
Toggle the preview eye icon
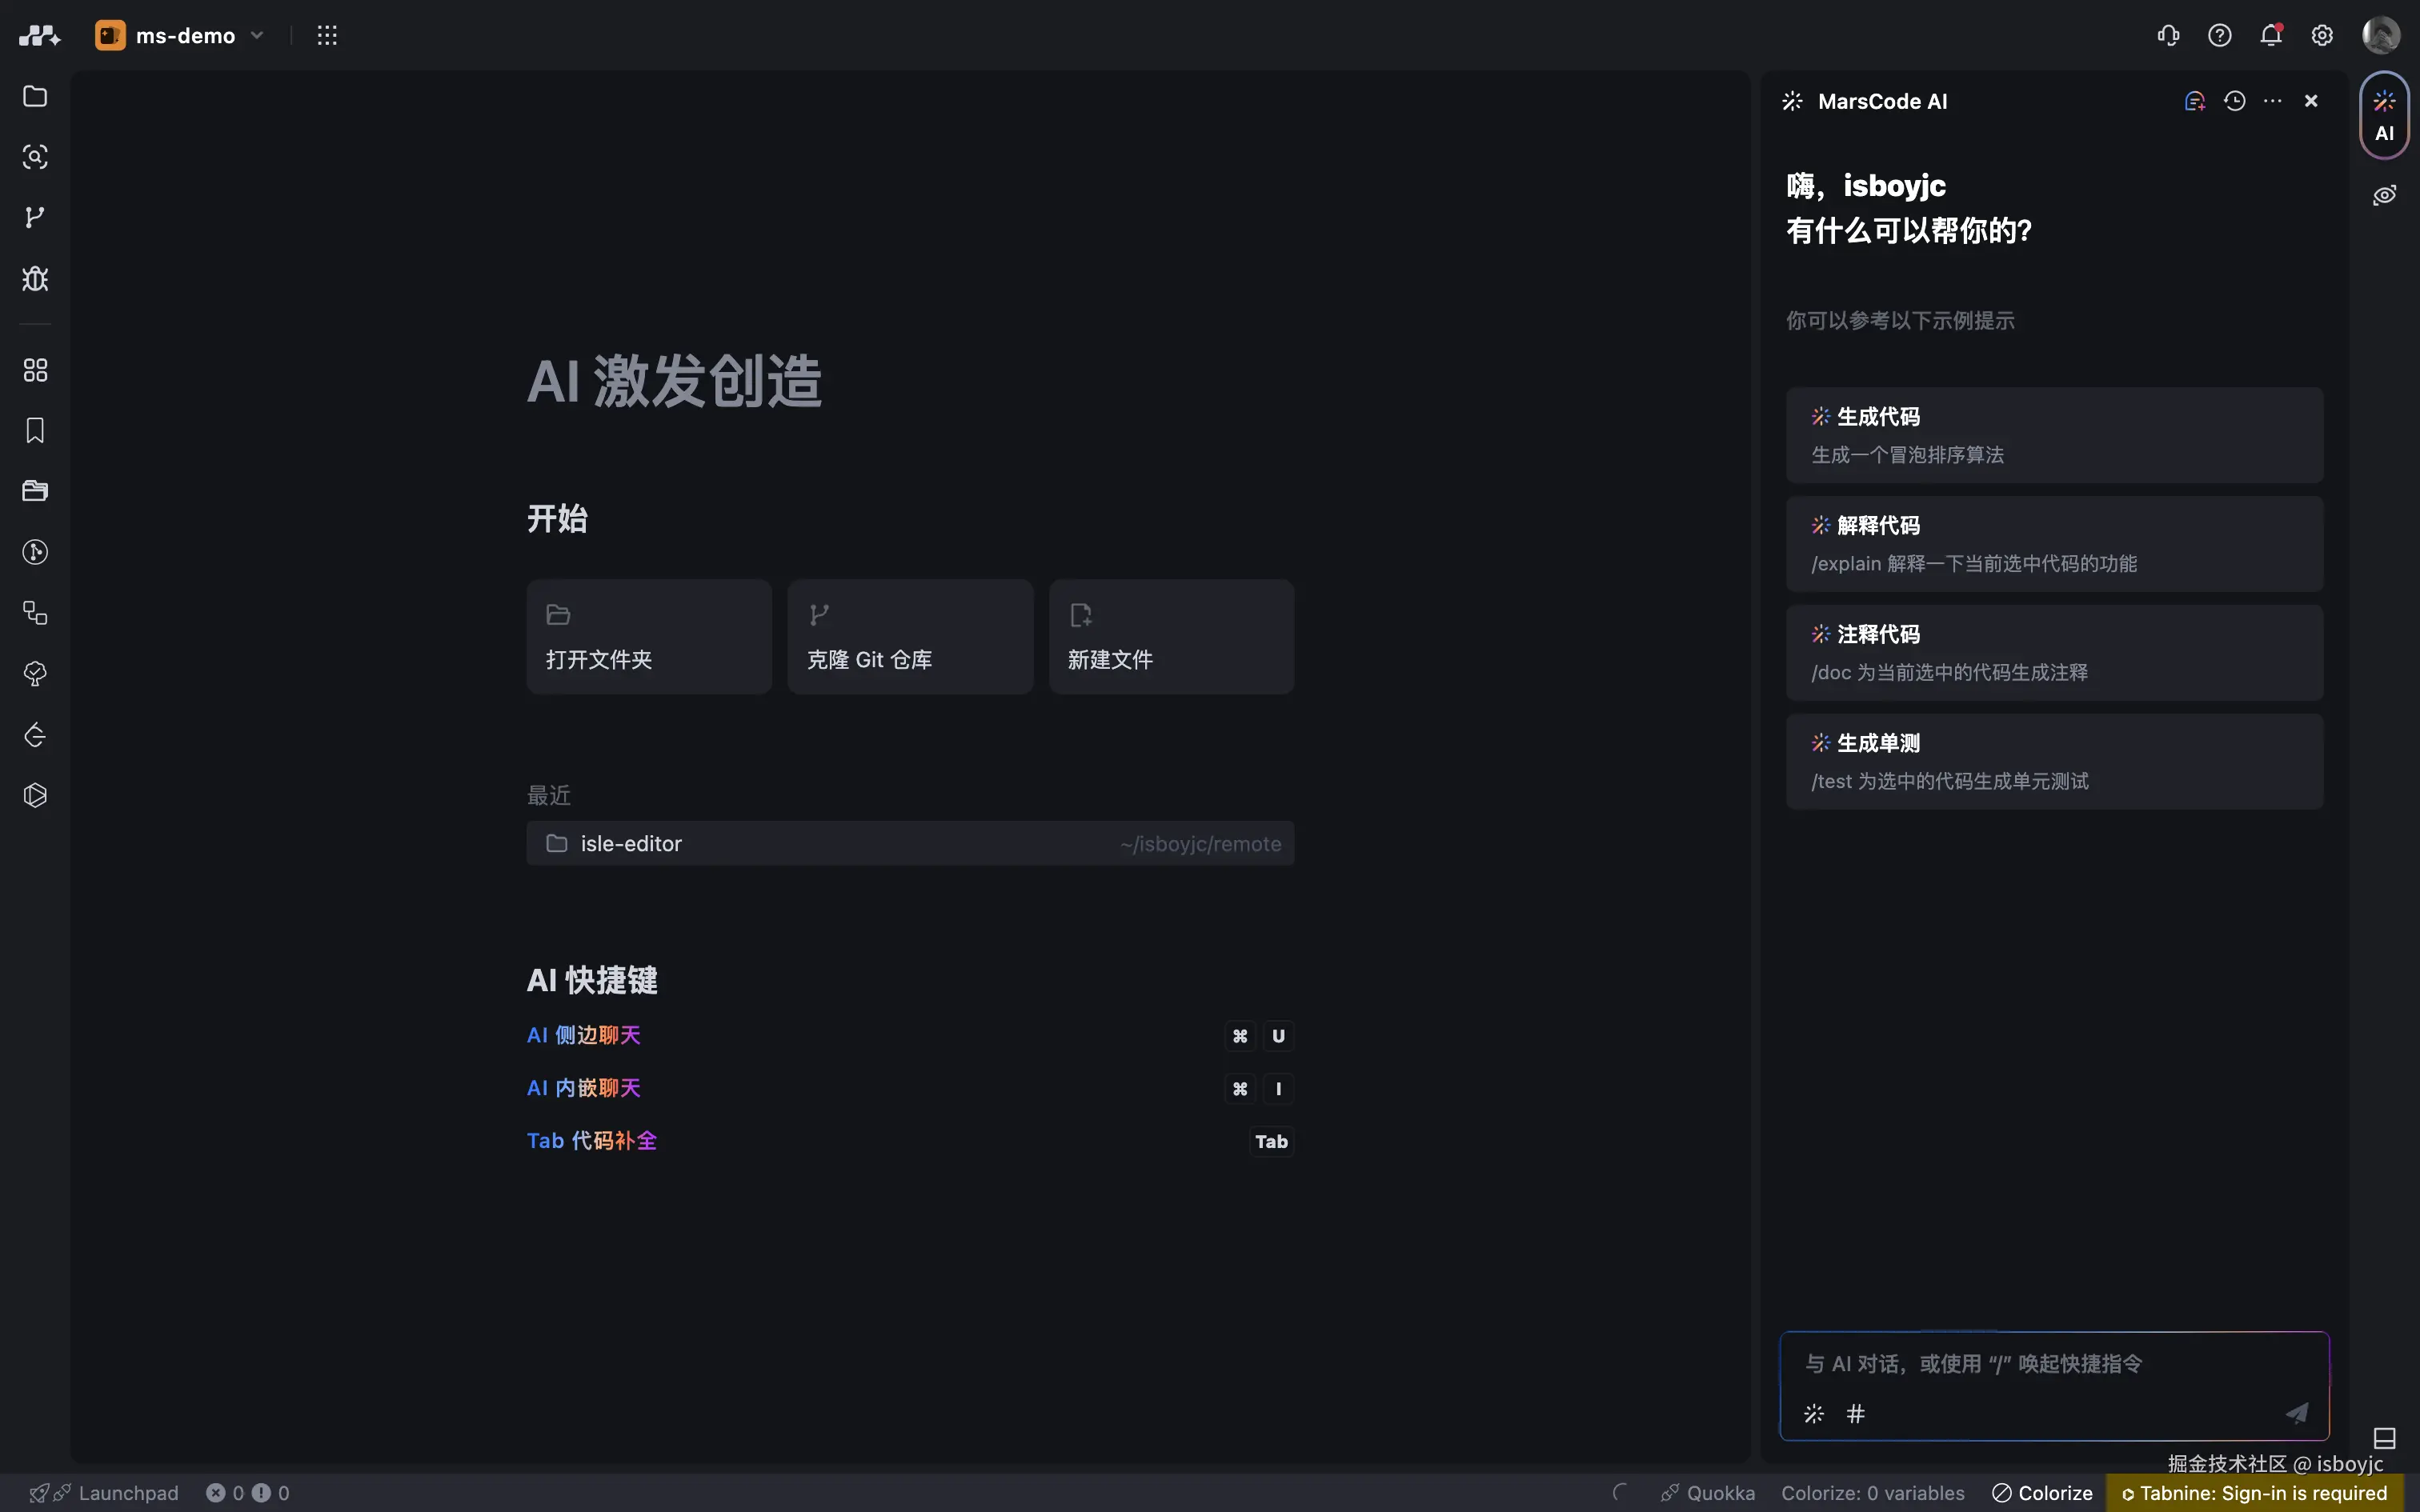pyautogui.click(x=2384, y=195)
